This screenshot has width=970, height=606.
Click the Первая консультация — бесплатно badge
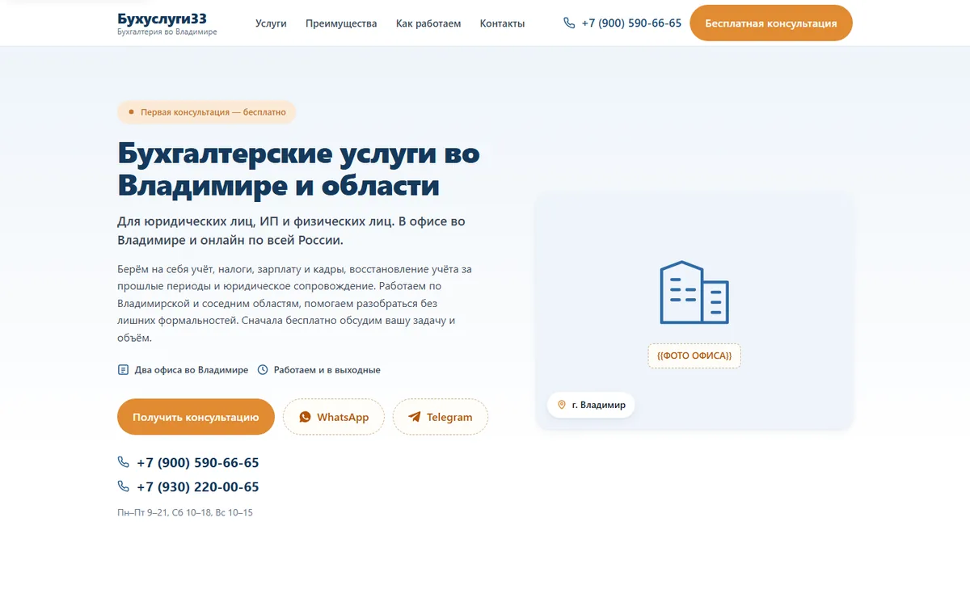[x=207, y=112]
